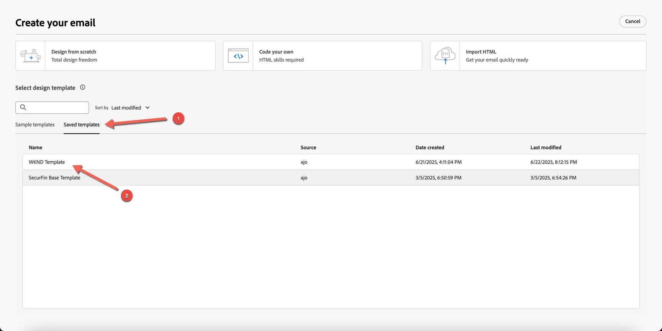Click the Import HTML cloud upload icon
Viewport: 662px width, 331px height.
point(445,56)
